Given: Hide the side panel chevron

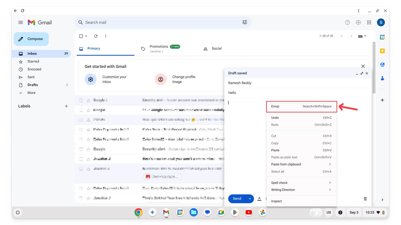Looking at the screenshot, I should click(x=382, y=200).
